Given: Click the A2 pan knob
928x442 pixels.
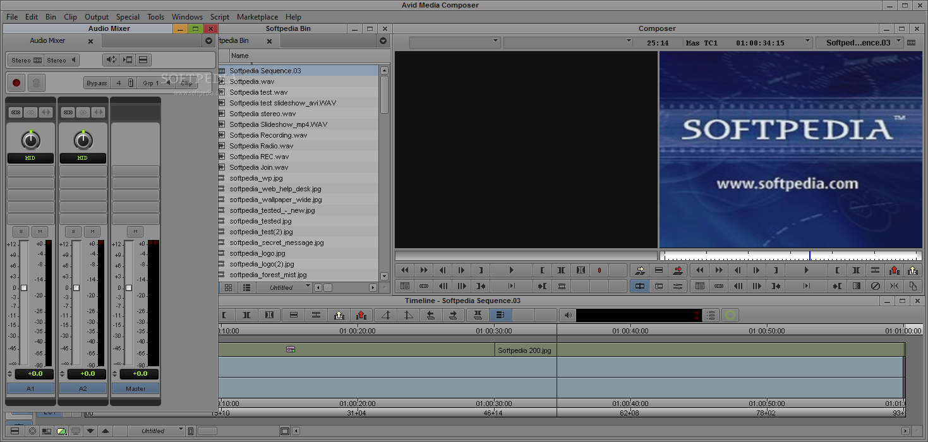Looking at the screenshot, I should point(83,140).
